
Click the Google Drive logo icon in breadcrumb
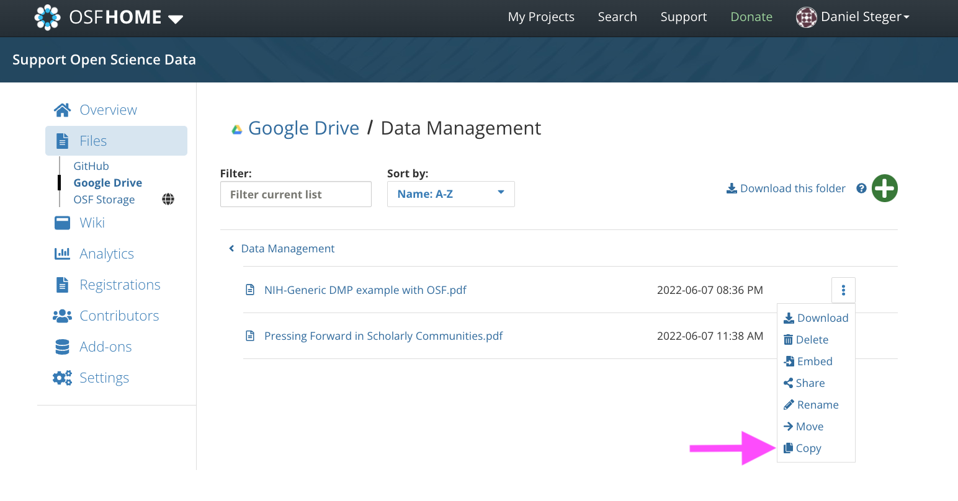click(x=236, y=130)
